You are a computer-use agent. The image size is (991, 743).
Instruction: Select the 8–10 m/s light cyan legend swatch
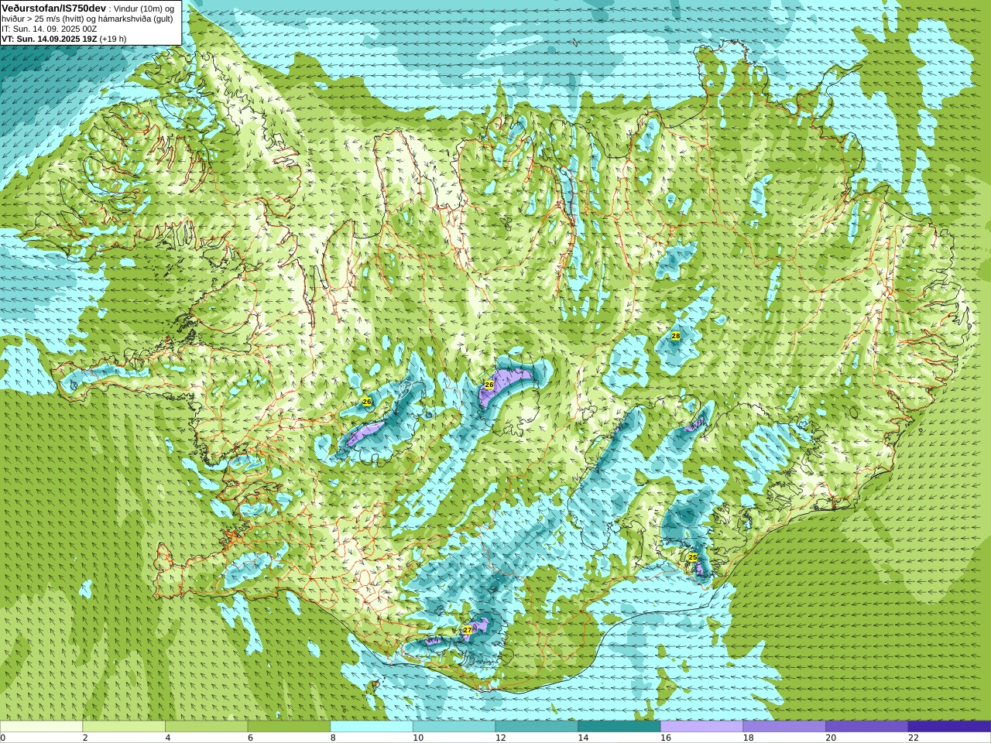tap(372, 727)
